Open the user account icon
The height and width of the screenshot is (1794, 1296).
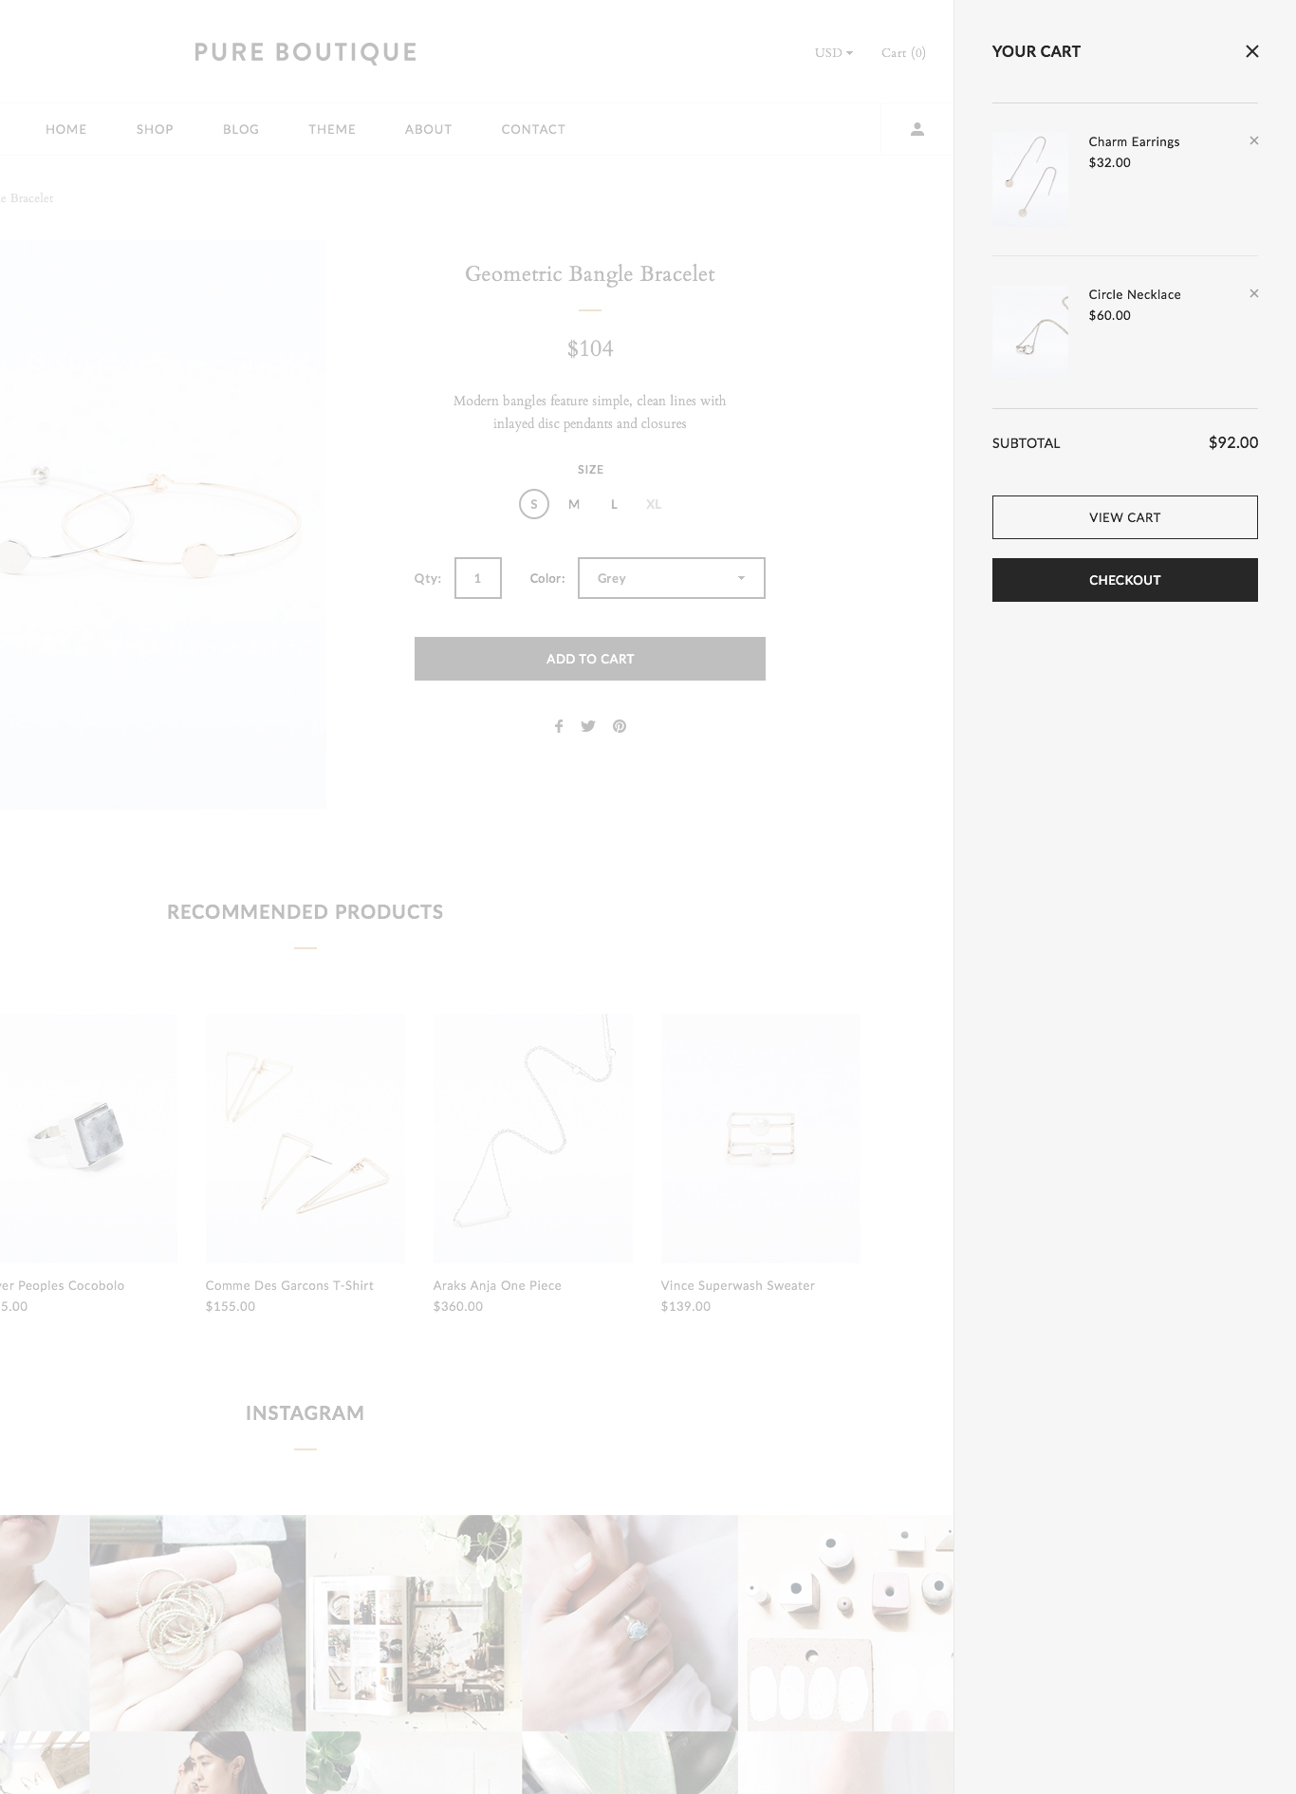pos(916,129)
